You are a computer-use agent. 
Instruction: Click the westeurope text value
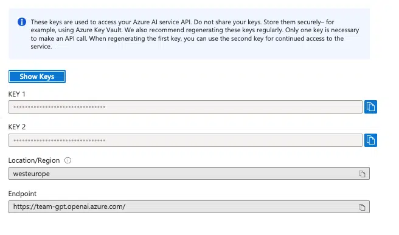pos(32,174)
